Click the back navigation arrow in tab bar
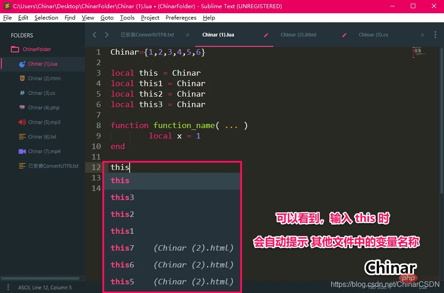This screenshot has width=444, height=293. [x=94, y=35]
